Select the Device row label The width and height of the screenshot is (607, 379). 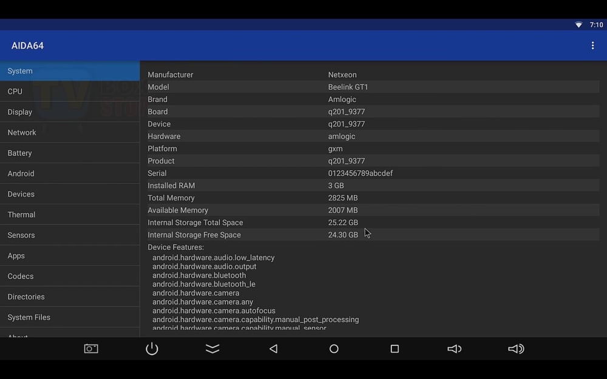click(159, 124)
